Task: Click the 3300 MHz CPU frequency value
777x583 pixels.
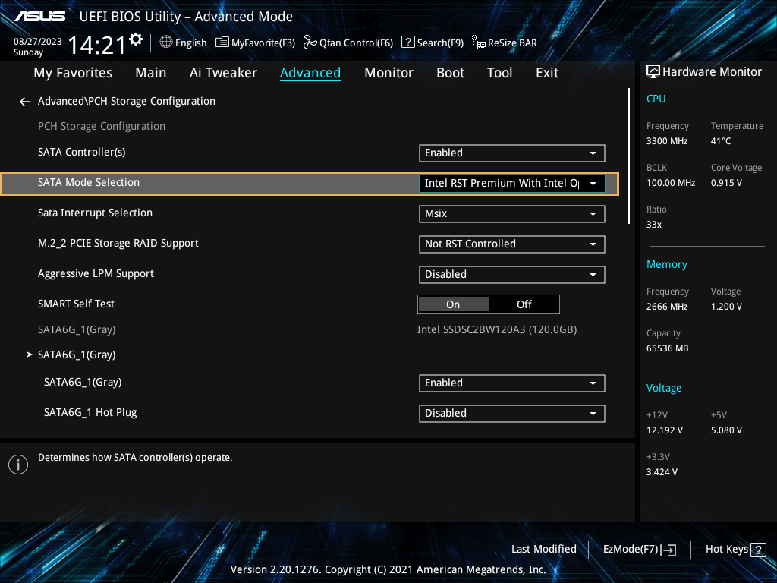Action: point(666,141)
